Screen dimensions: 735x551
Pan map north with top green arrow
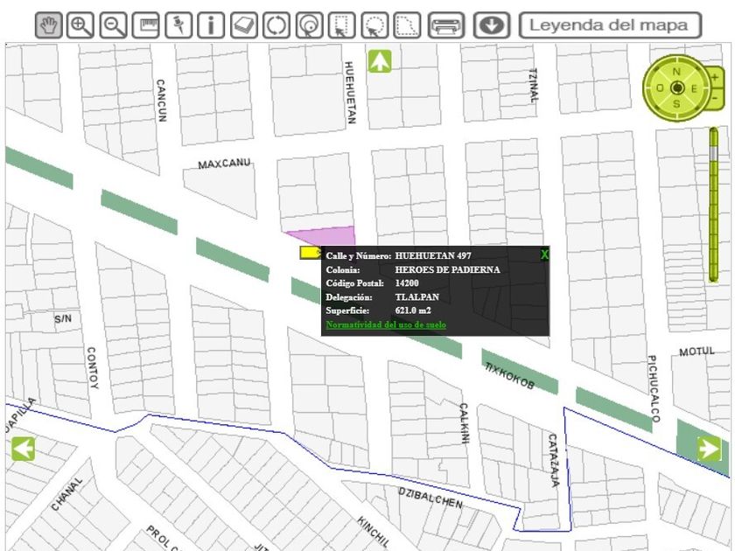(x=380, y=61)
